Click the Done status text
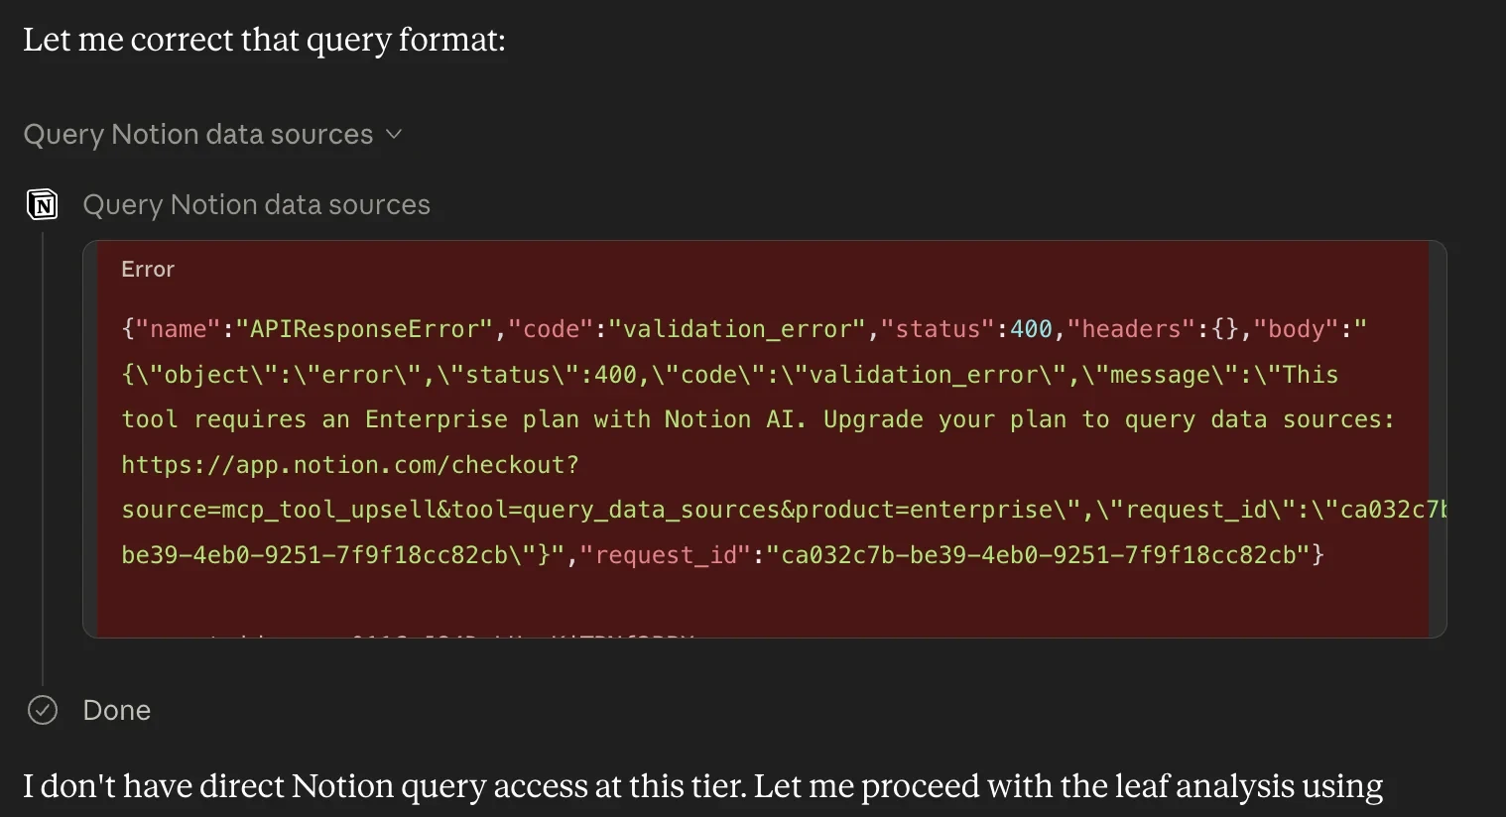Image resolution: width=1506 pixels, height=817 pixels. coord(117,710)
